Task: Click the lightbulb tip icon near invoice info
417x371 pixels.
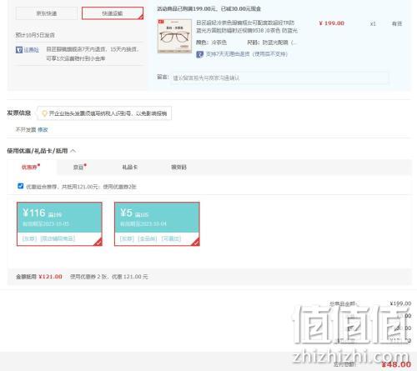Action: pyautogui.click(x=44, y=113)
